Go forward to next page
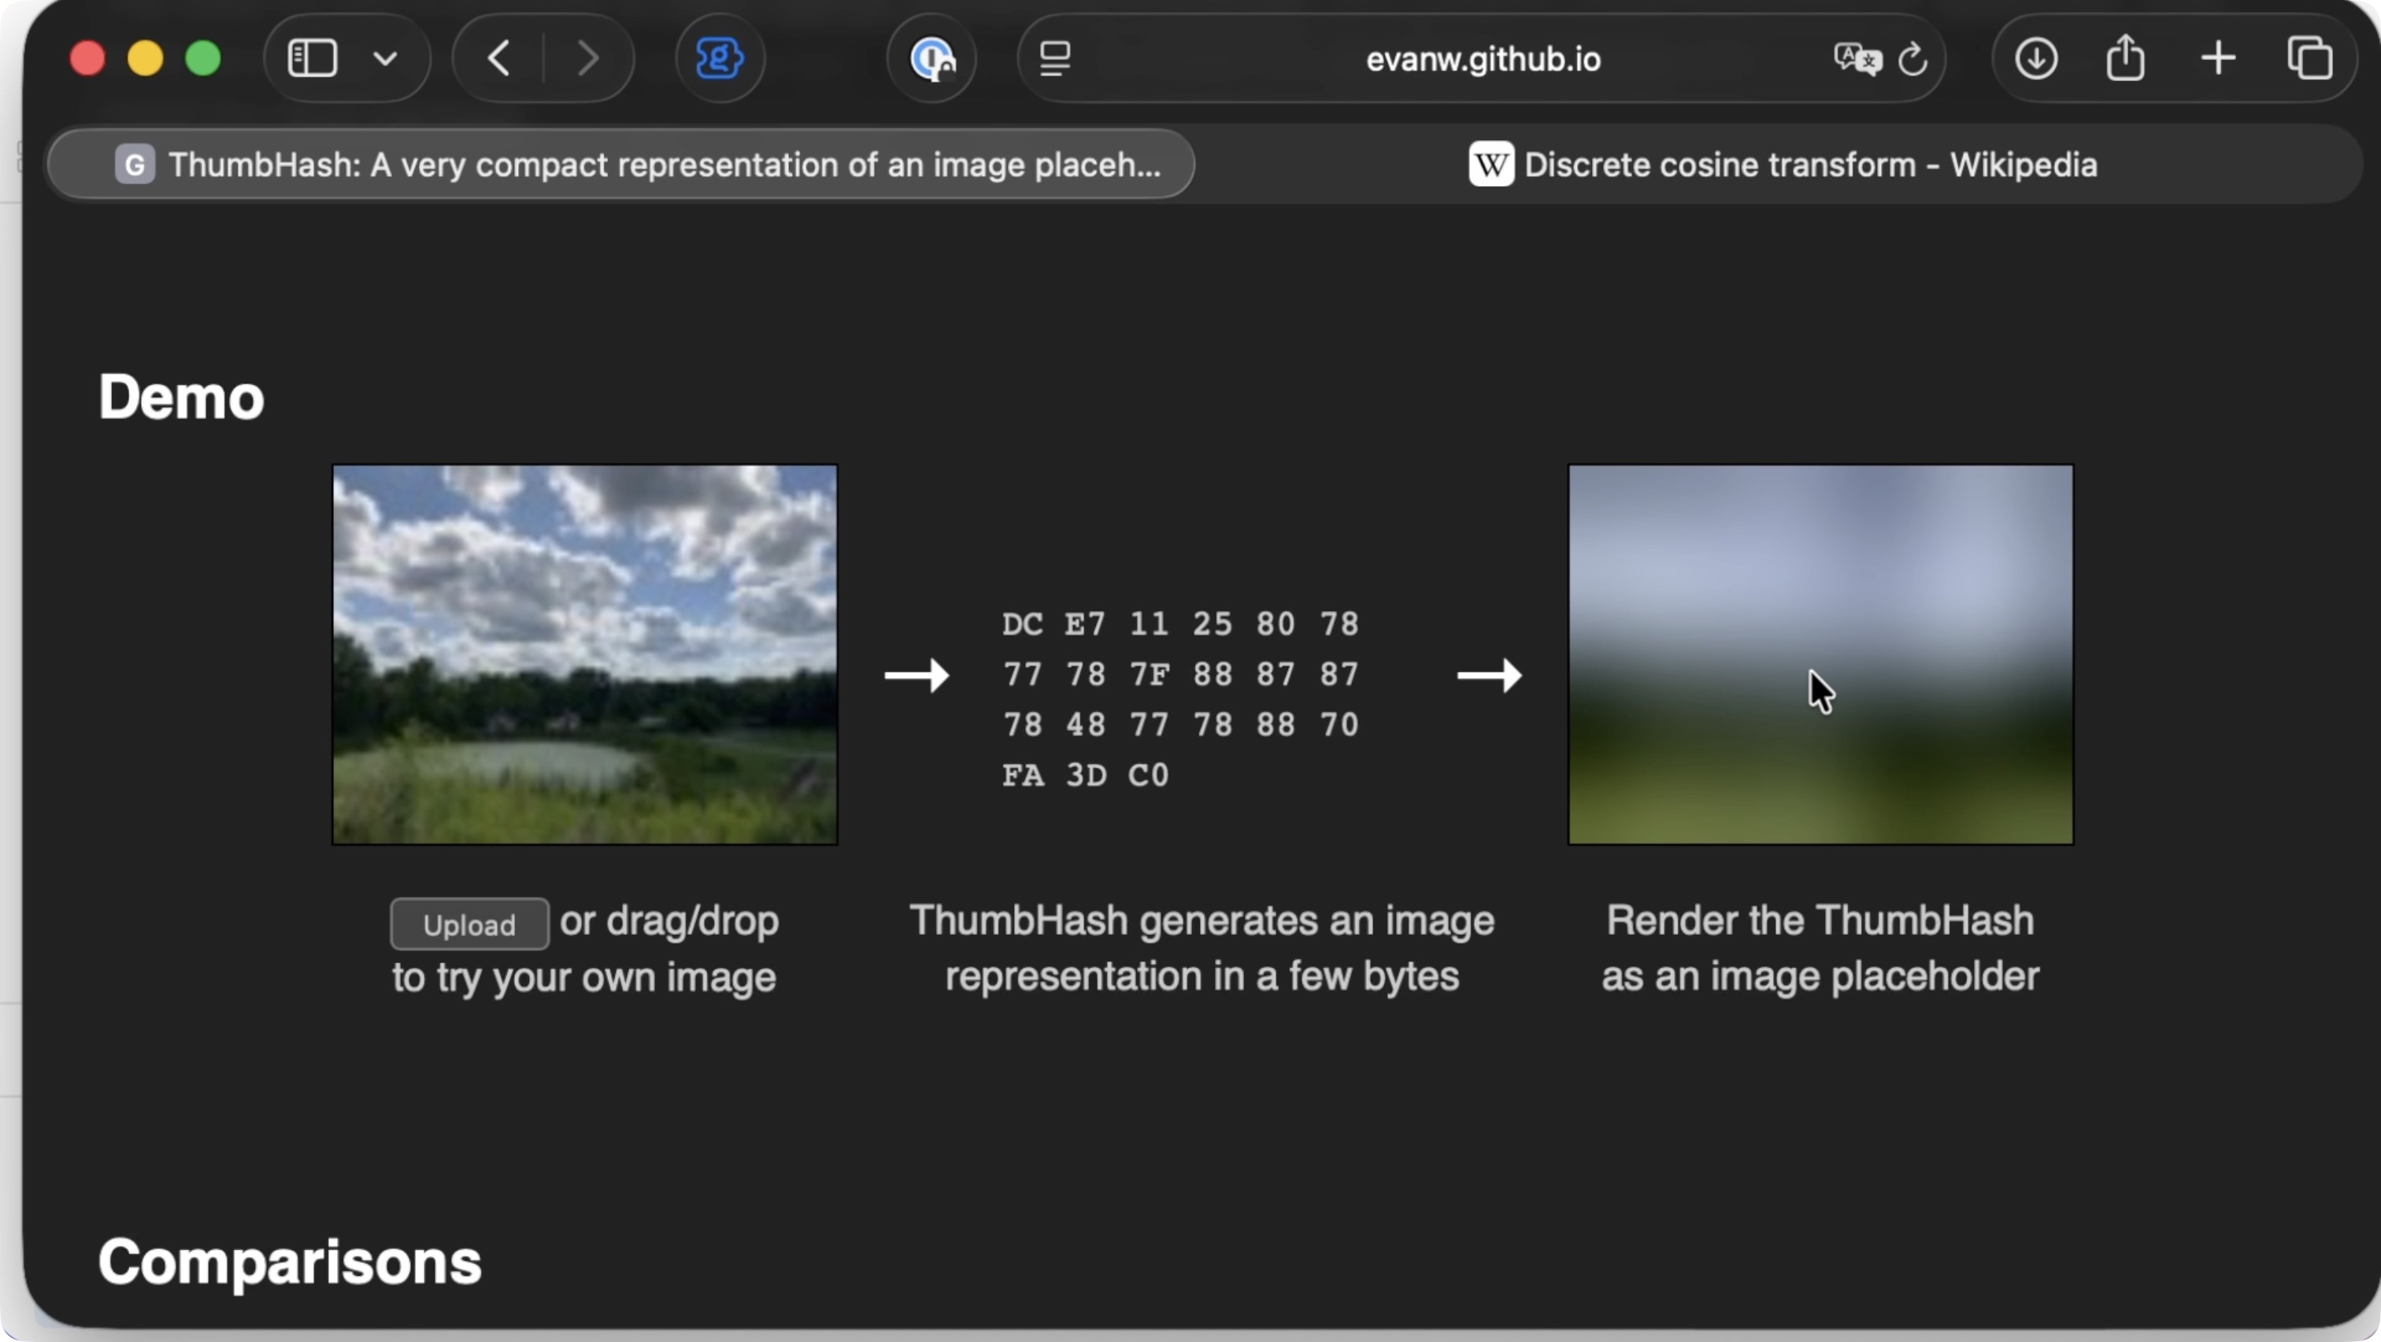The width and height of the screenshot is (2381, 1342). click(x=588, y=59)
